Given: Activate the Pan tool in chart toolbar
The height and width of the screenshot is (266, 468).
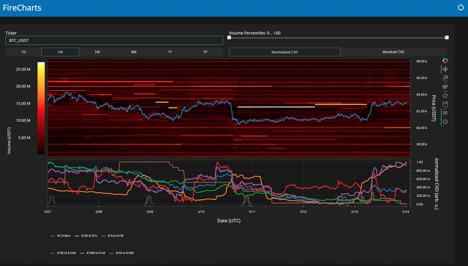Looking at the screenshot, I should [x=445, y=69].
